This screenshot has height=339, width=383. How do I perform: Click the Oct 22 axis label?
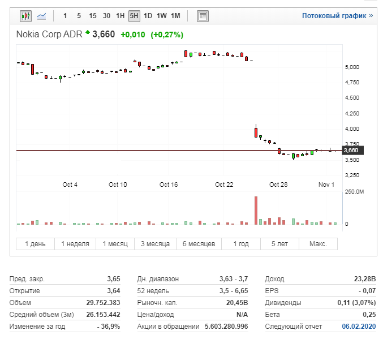pos(224,184)
